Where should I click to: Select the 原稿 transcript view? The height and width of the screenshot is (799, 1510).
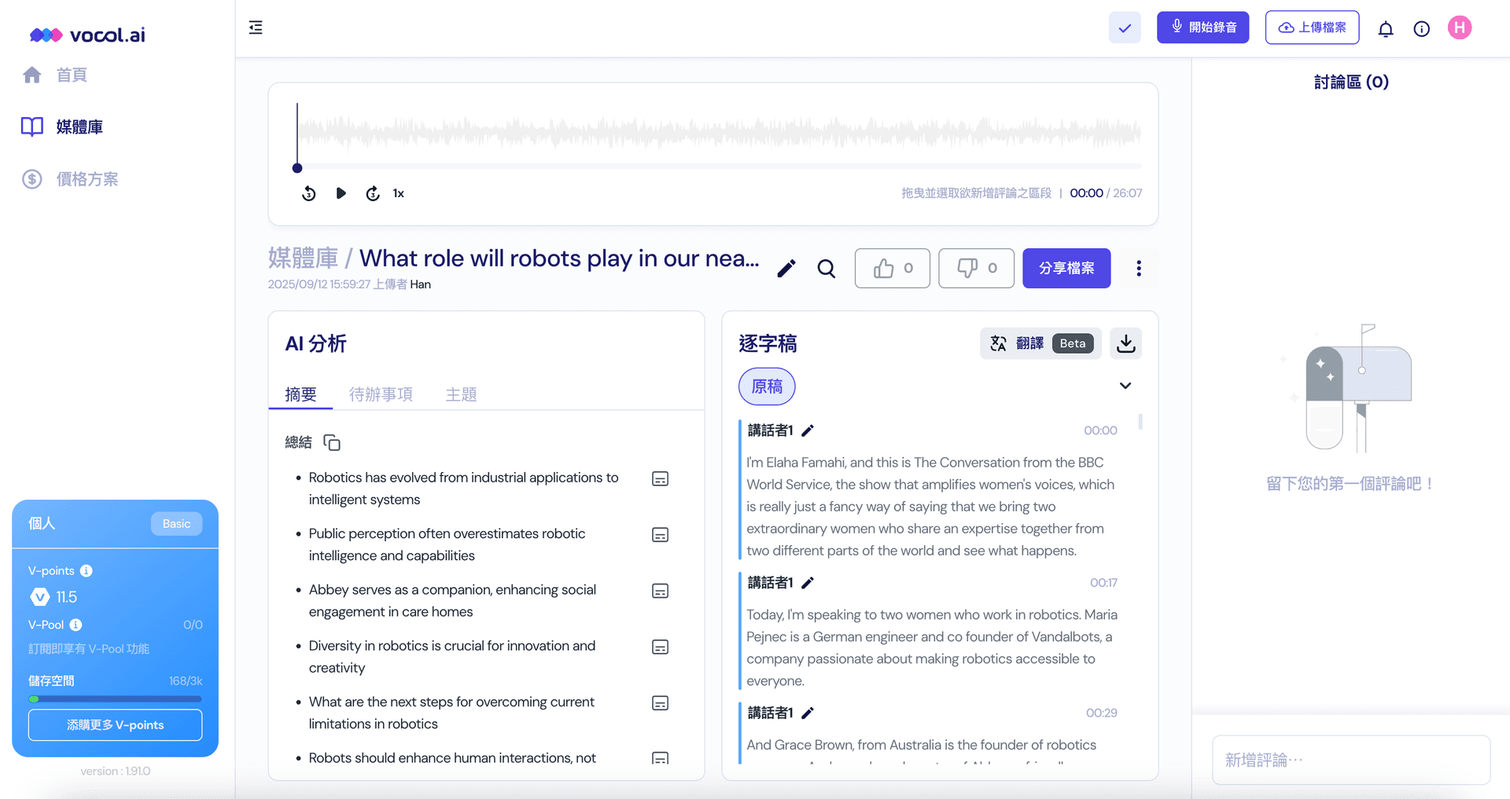[x=766, y=387]
